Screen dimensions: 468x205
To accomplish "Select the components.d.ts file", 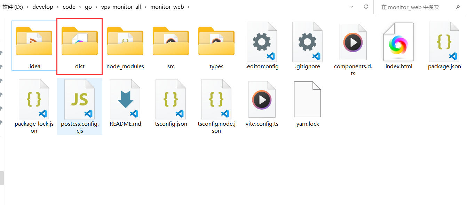I will tap(353, 42).
